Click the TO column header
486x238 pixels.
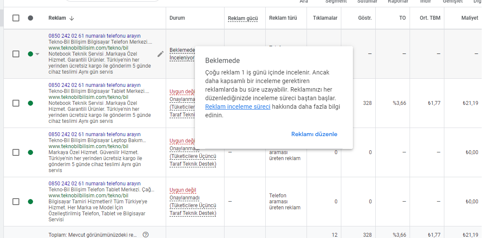402,18
